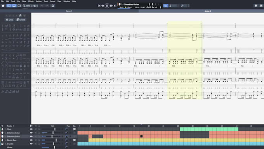This screenshot has height=149, width=264.
Task: Open the view layout mode dropdown
Action: [x=36, y=6]
